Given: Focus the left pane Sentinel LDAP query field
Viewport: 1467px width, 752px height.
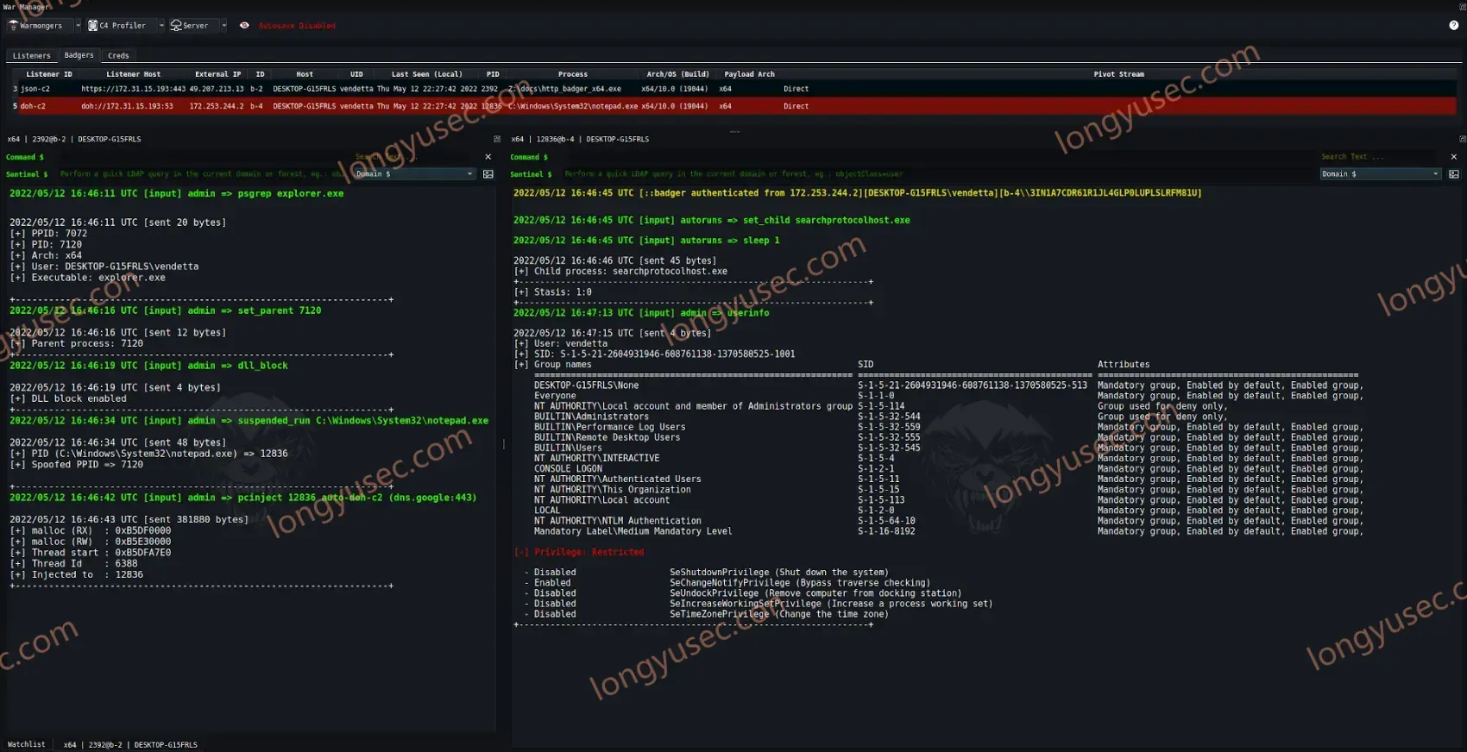Looking at the screenshot, I should (203, 174).
